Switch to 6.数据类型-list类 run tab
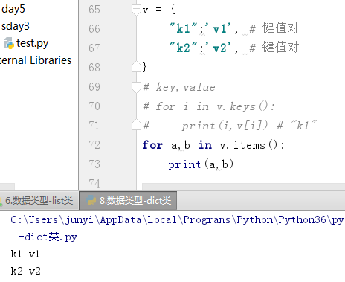Screen dimensions: 345x282 click(x=39, y=200)
